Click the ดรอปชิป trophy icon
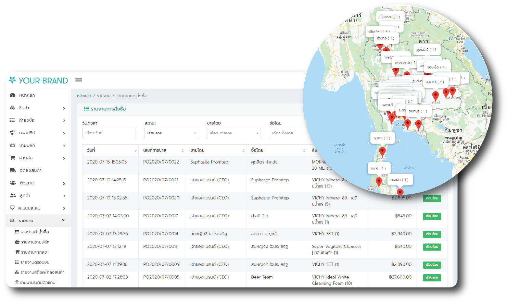Image resolution: width=507 pixels, height=303 pixels. coord(12,133)
